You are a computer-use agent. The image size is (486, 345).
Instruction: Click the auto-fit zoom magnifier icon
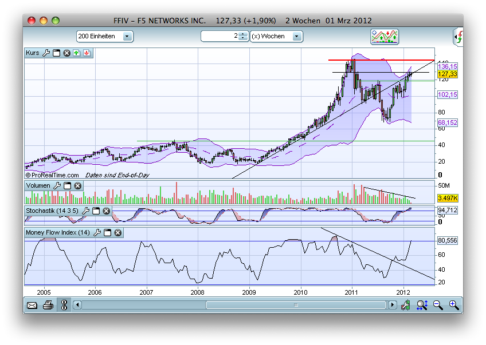click(x=422, y=306)
